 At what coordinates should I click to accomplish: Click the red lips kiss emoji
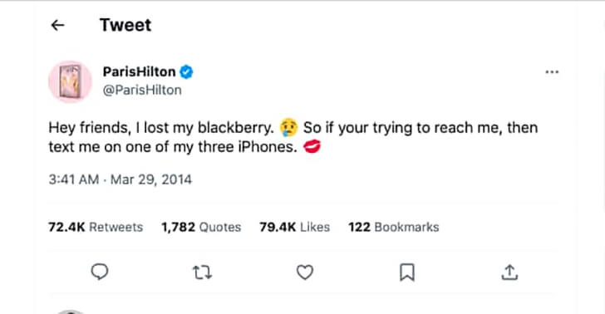(312, 146)
